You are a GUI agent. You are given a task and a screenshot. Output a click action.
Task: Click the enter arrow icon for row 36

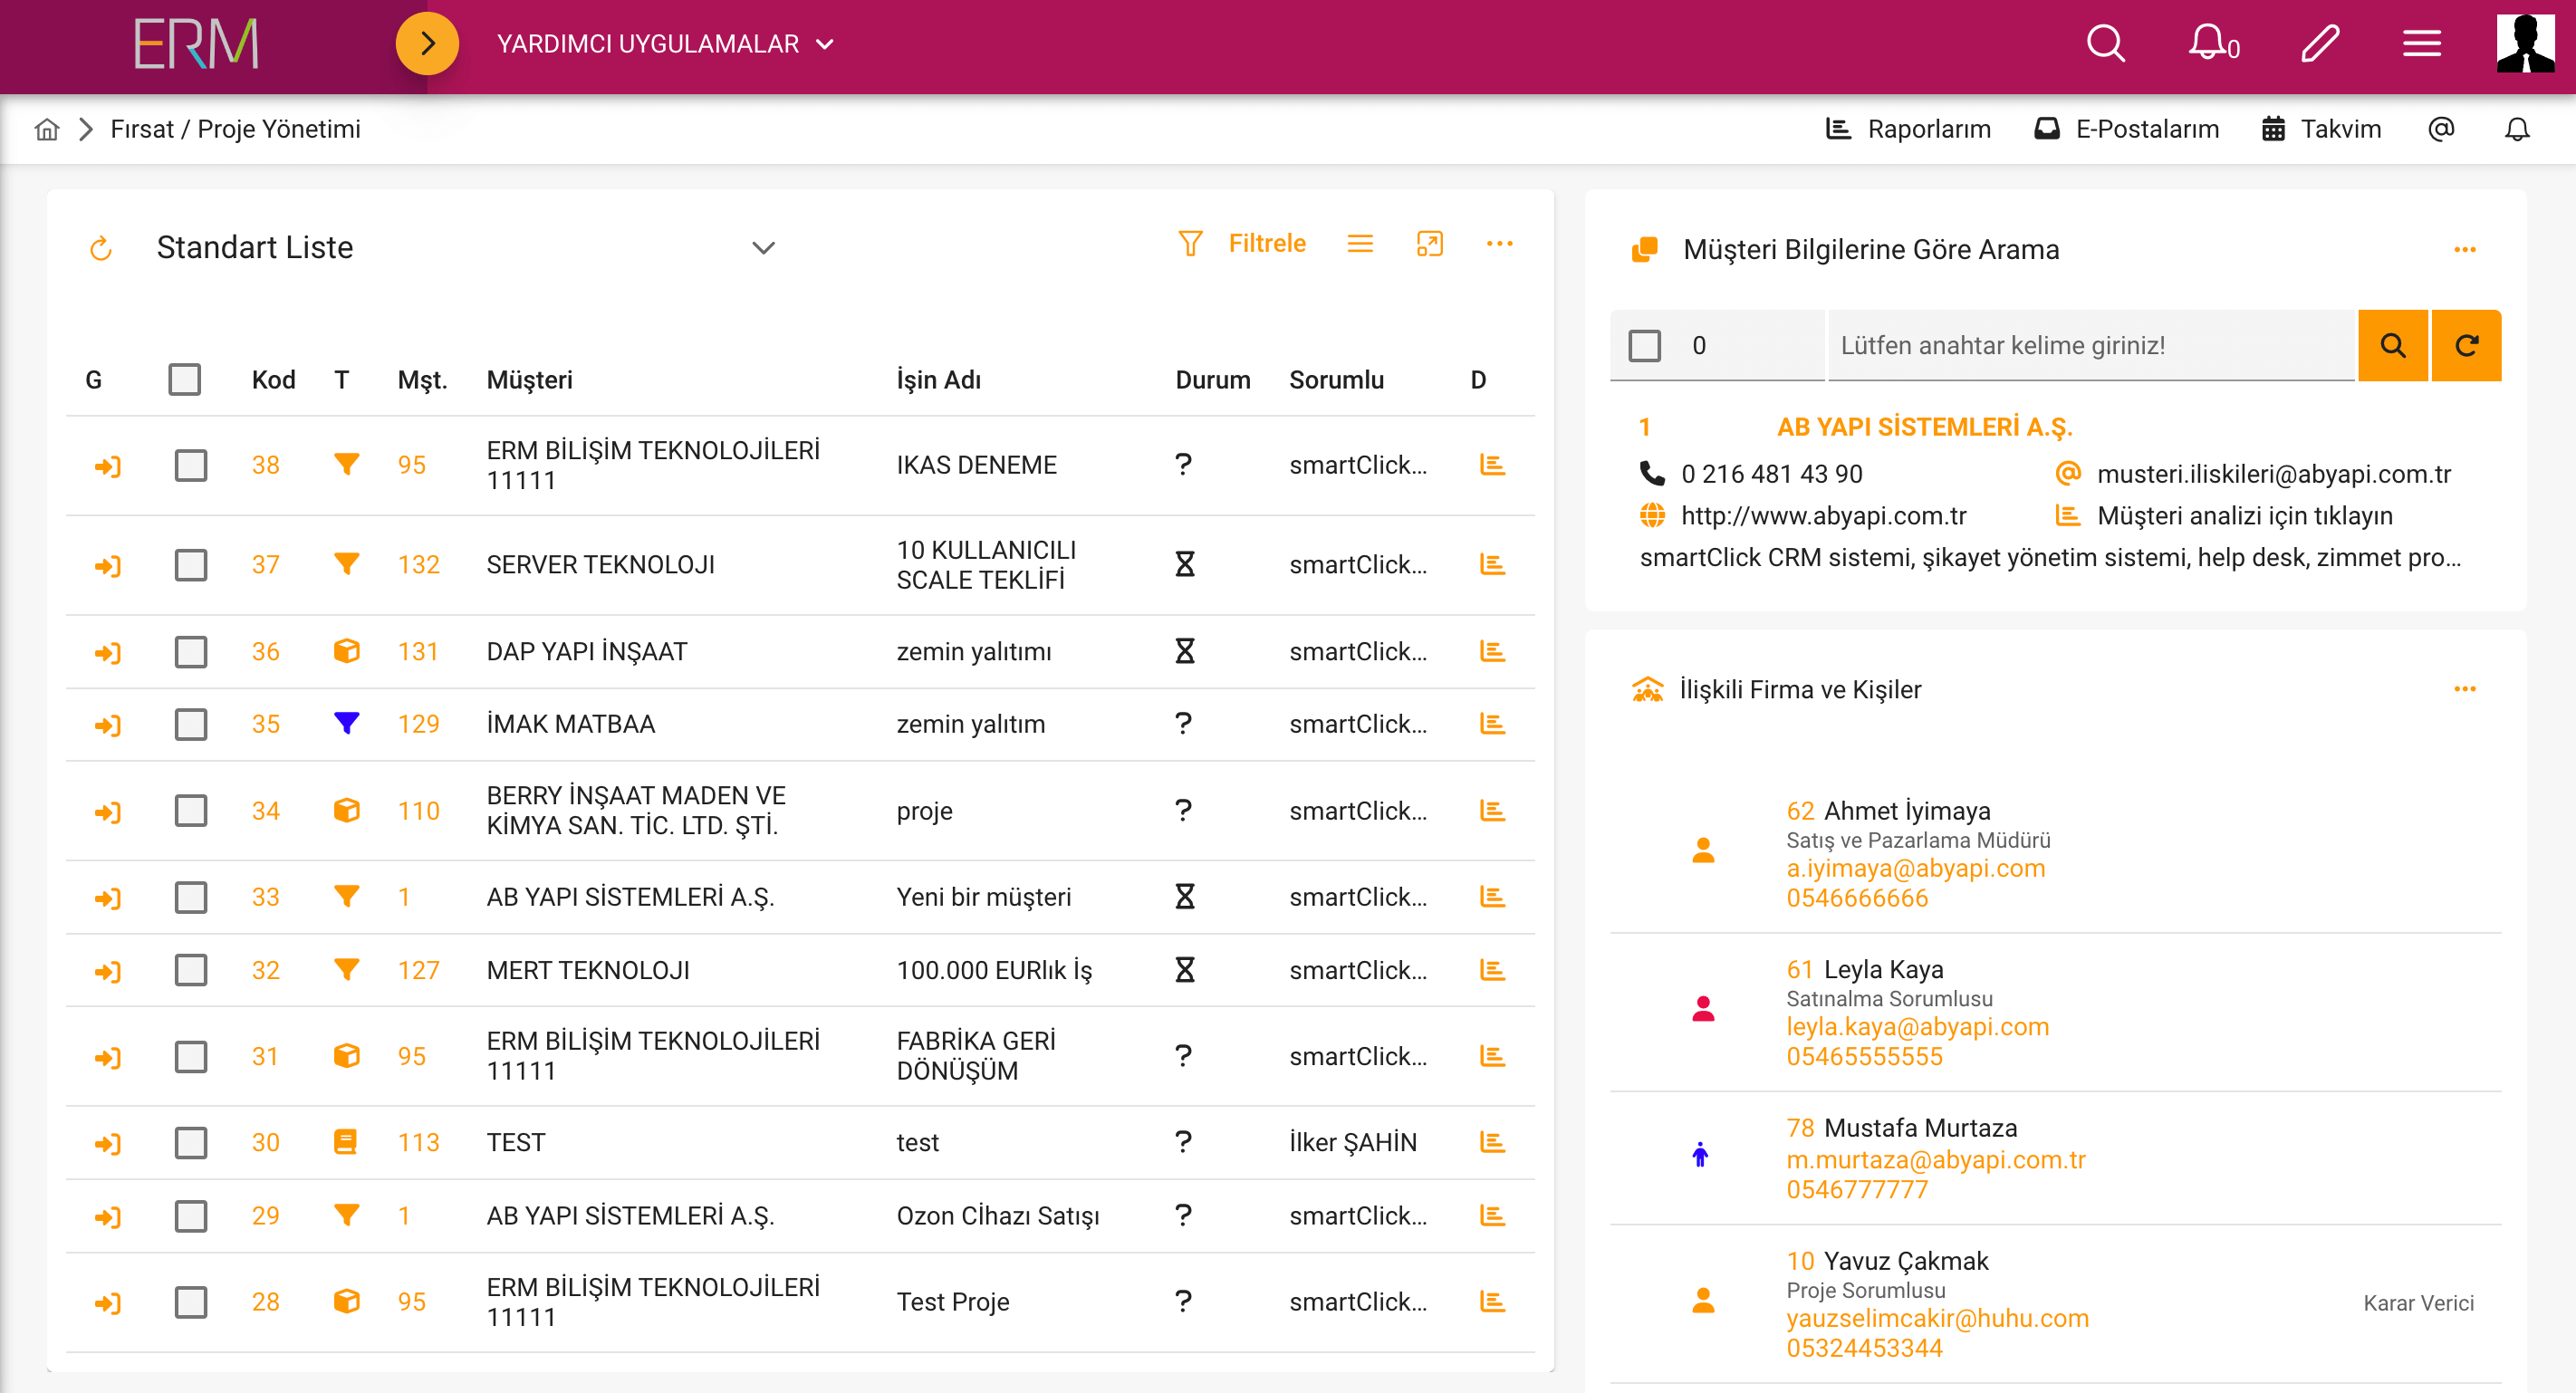108,653
